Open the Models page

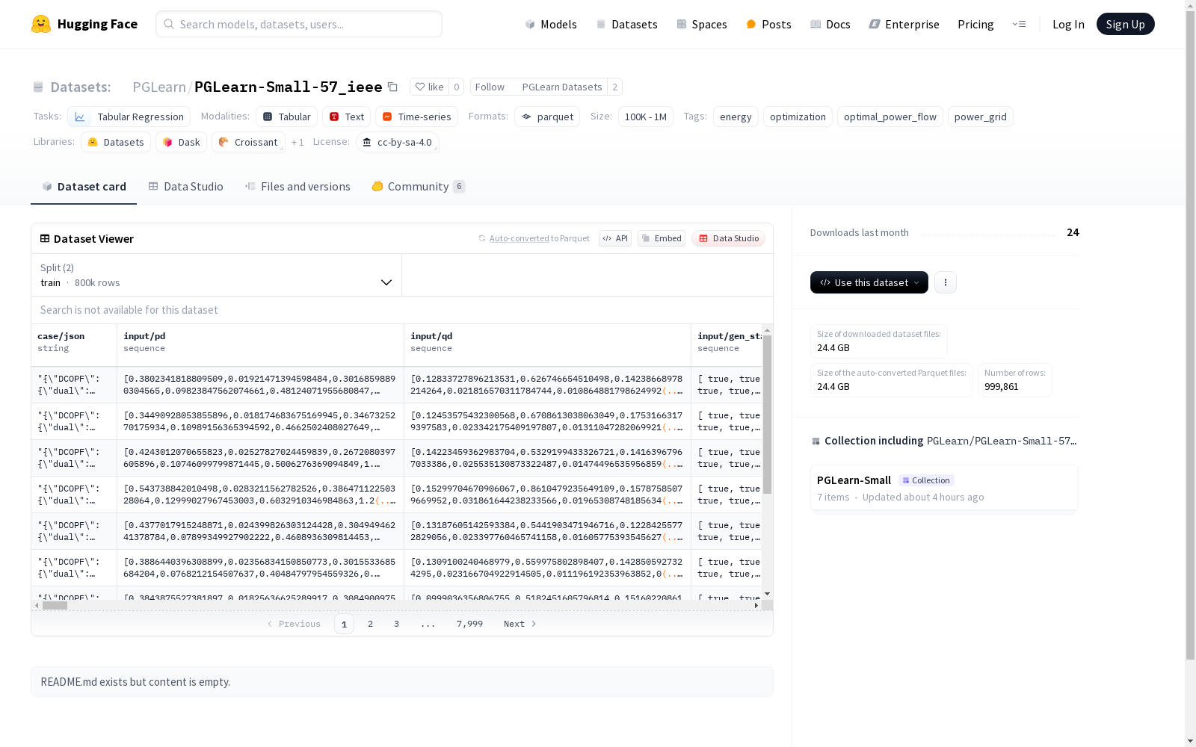click(551, 24)
